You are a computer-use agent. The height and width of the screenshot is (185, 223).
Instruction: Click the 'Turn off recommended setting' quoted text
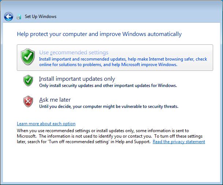click(79, 142)
